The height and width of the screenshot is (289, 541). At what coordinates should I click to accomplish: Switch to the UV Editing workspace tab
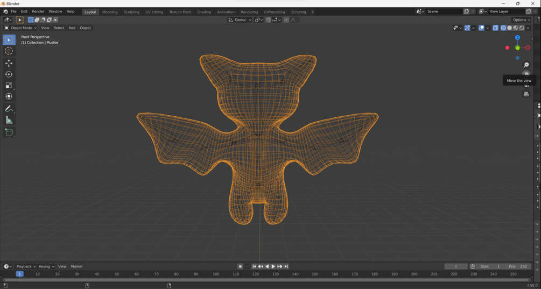pyautogui.click(x=154, y=12)
